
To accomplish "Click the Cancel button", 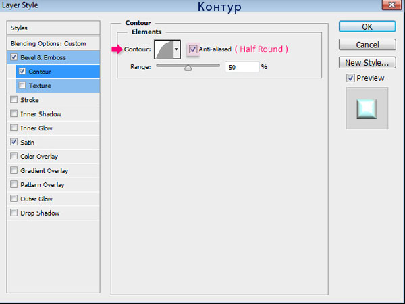I will pos(367,45).
